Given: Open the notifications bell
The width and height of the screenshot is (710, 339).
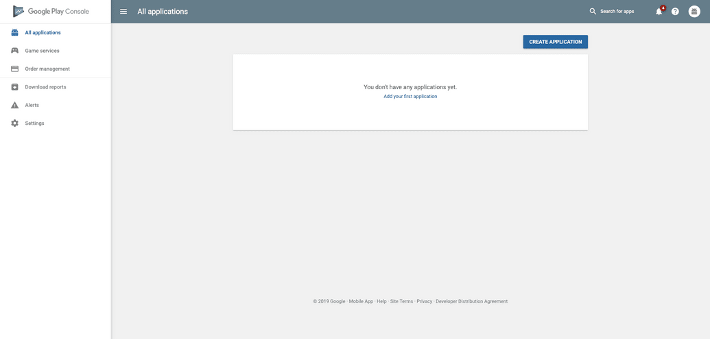Looking at the screenshot, I should pos(659,12).
